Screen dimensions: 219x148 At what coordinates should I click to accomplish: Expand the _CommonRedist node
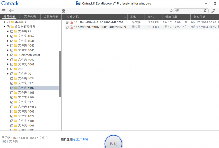click(x=8, y=55)
